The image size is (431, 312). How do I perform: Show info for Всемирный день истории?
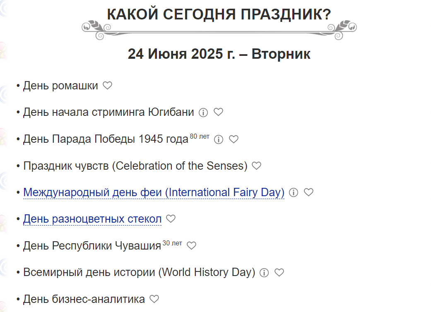coord(264,272)
